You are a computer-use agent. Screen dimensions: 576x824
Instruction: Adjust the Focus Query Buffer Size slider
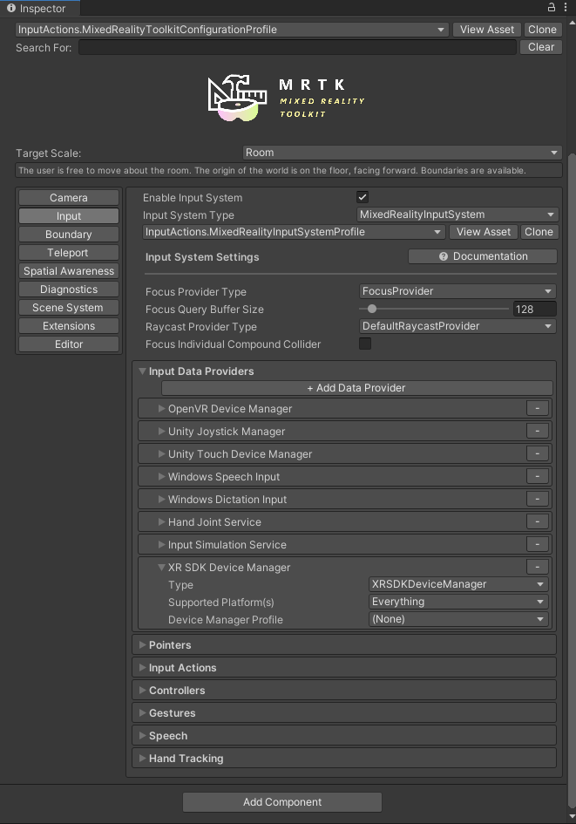(372, 309)
